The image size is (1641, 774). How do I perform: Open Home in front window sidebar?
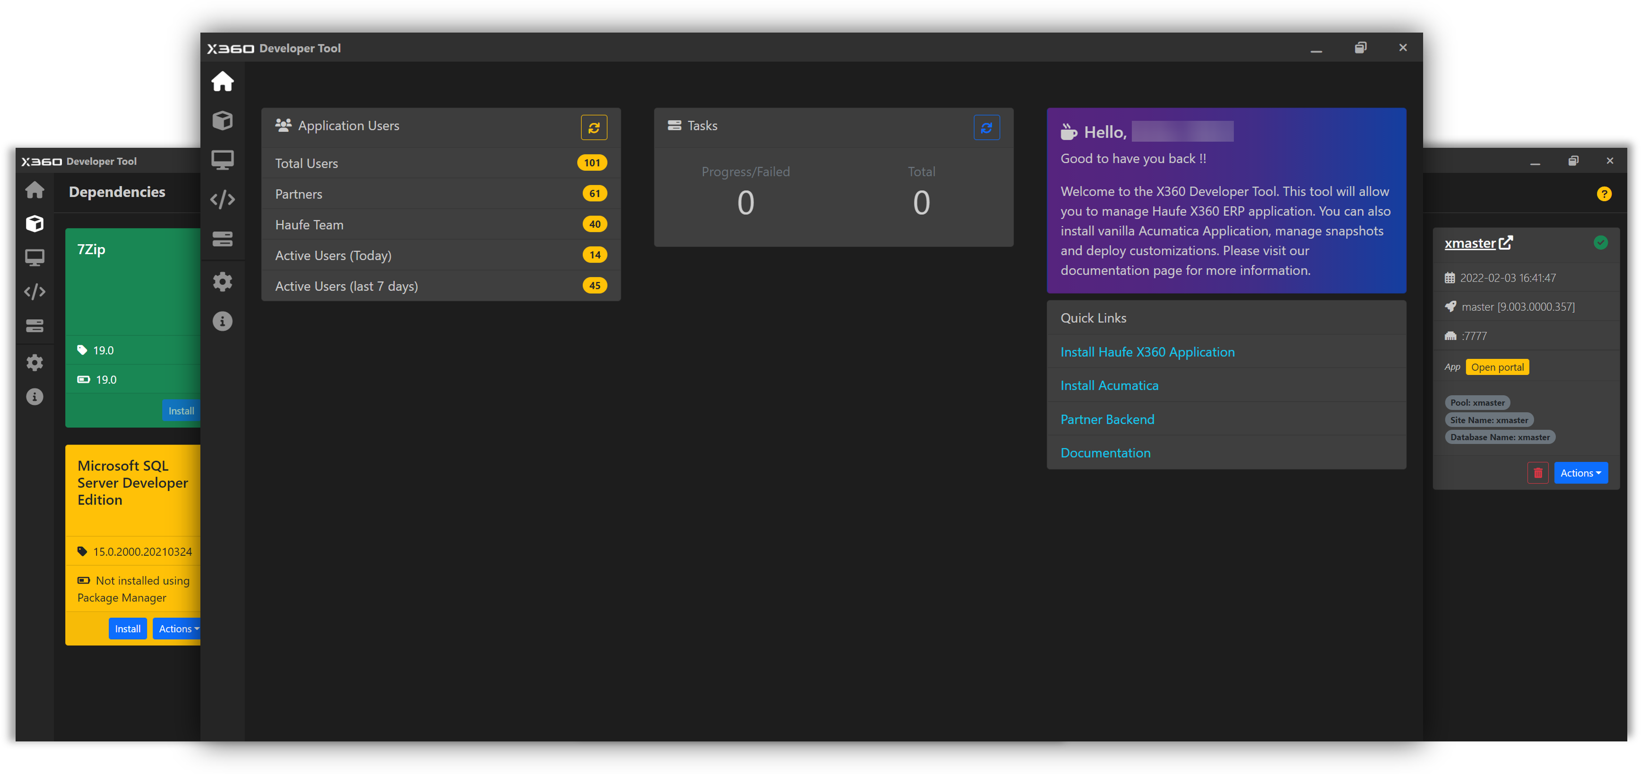point(222,82)
